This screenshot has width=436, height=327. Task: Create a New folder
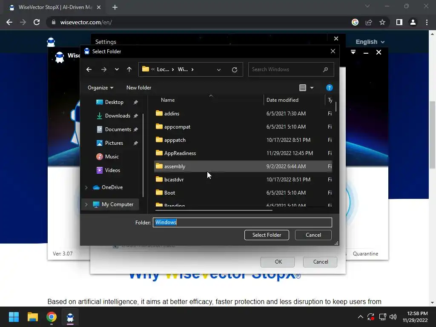coord(139,88)
